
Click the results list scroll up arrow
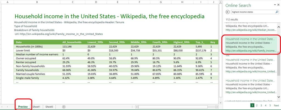tap(279, 27)
